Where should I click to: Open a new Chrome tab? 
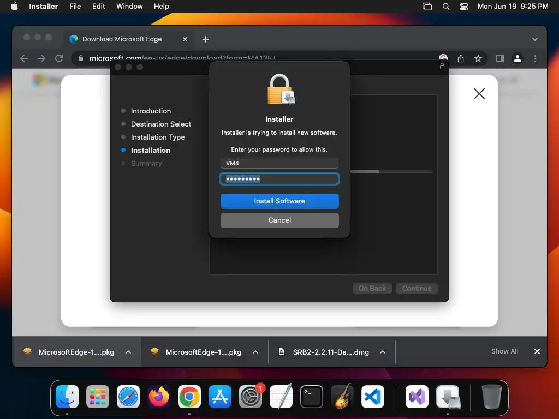pyautogui.click(x=206, y=39)
